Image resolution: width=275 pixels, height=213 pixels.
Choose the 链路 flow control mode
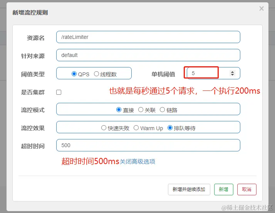click(162, 110)
